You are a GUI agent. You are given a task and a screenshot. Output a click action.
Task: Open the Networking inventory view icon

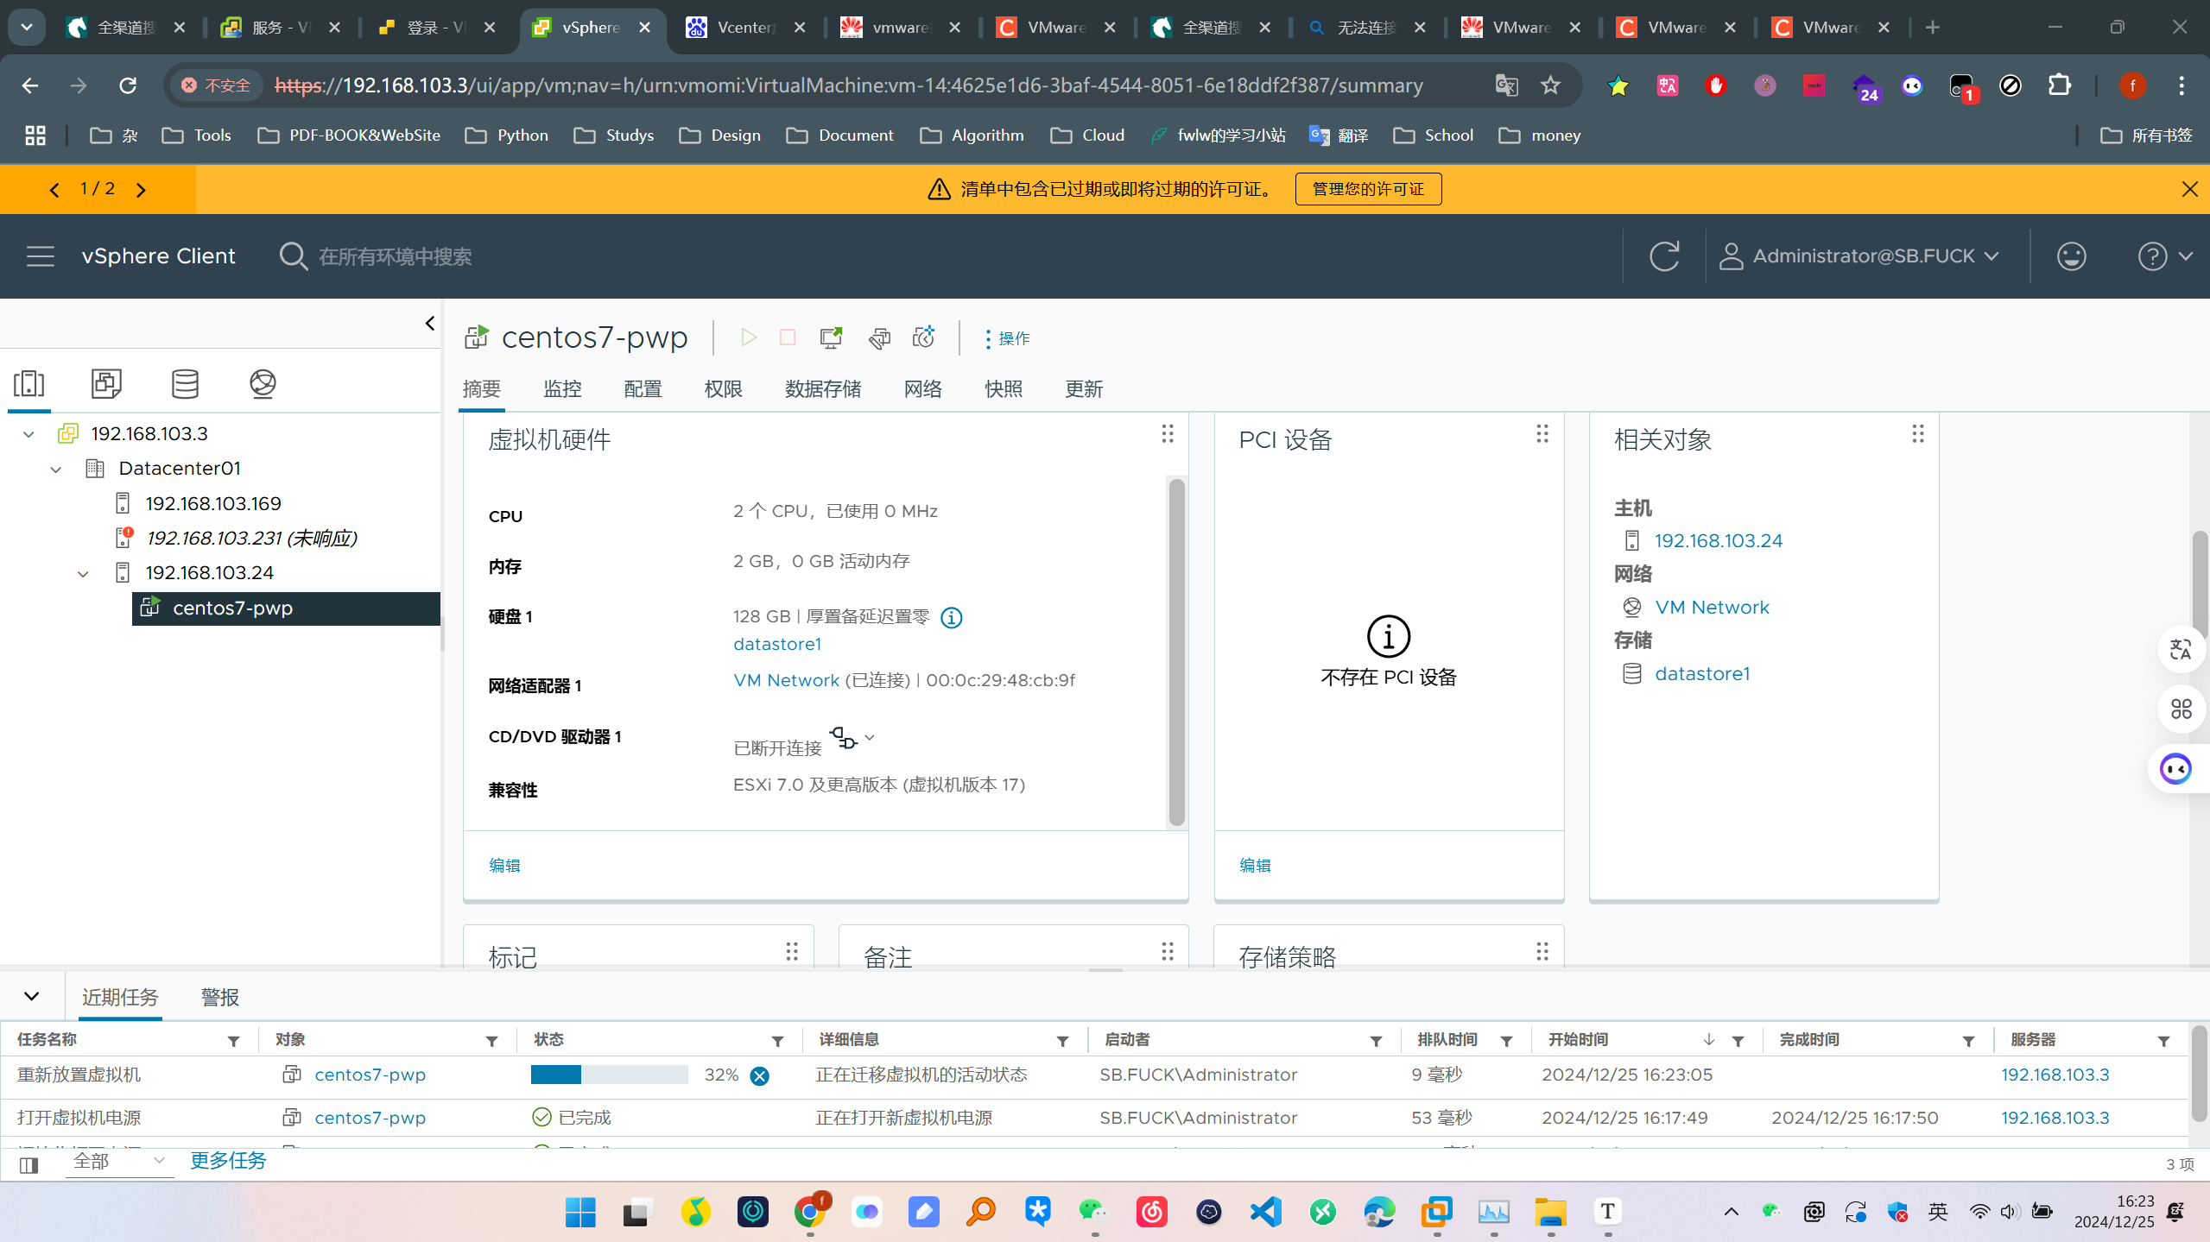click(263, 383)
